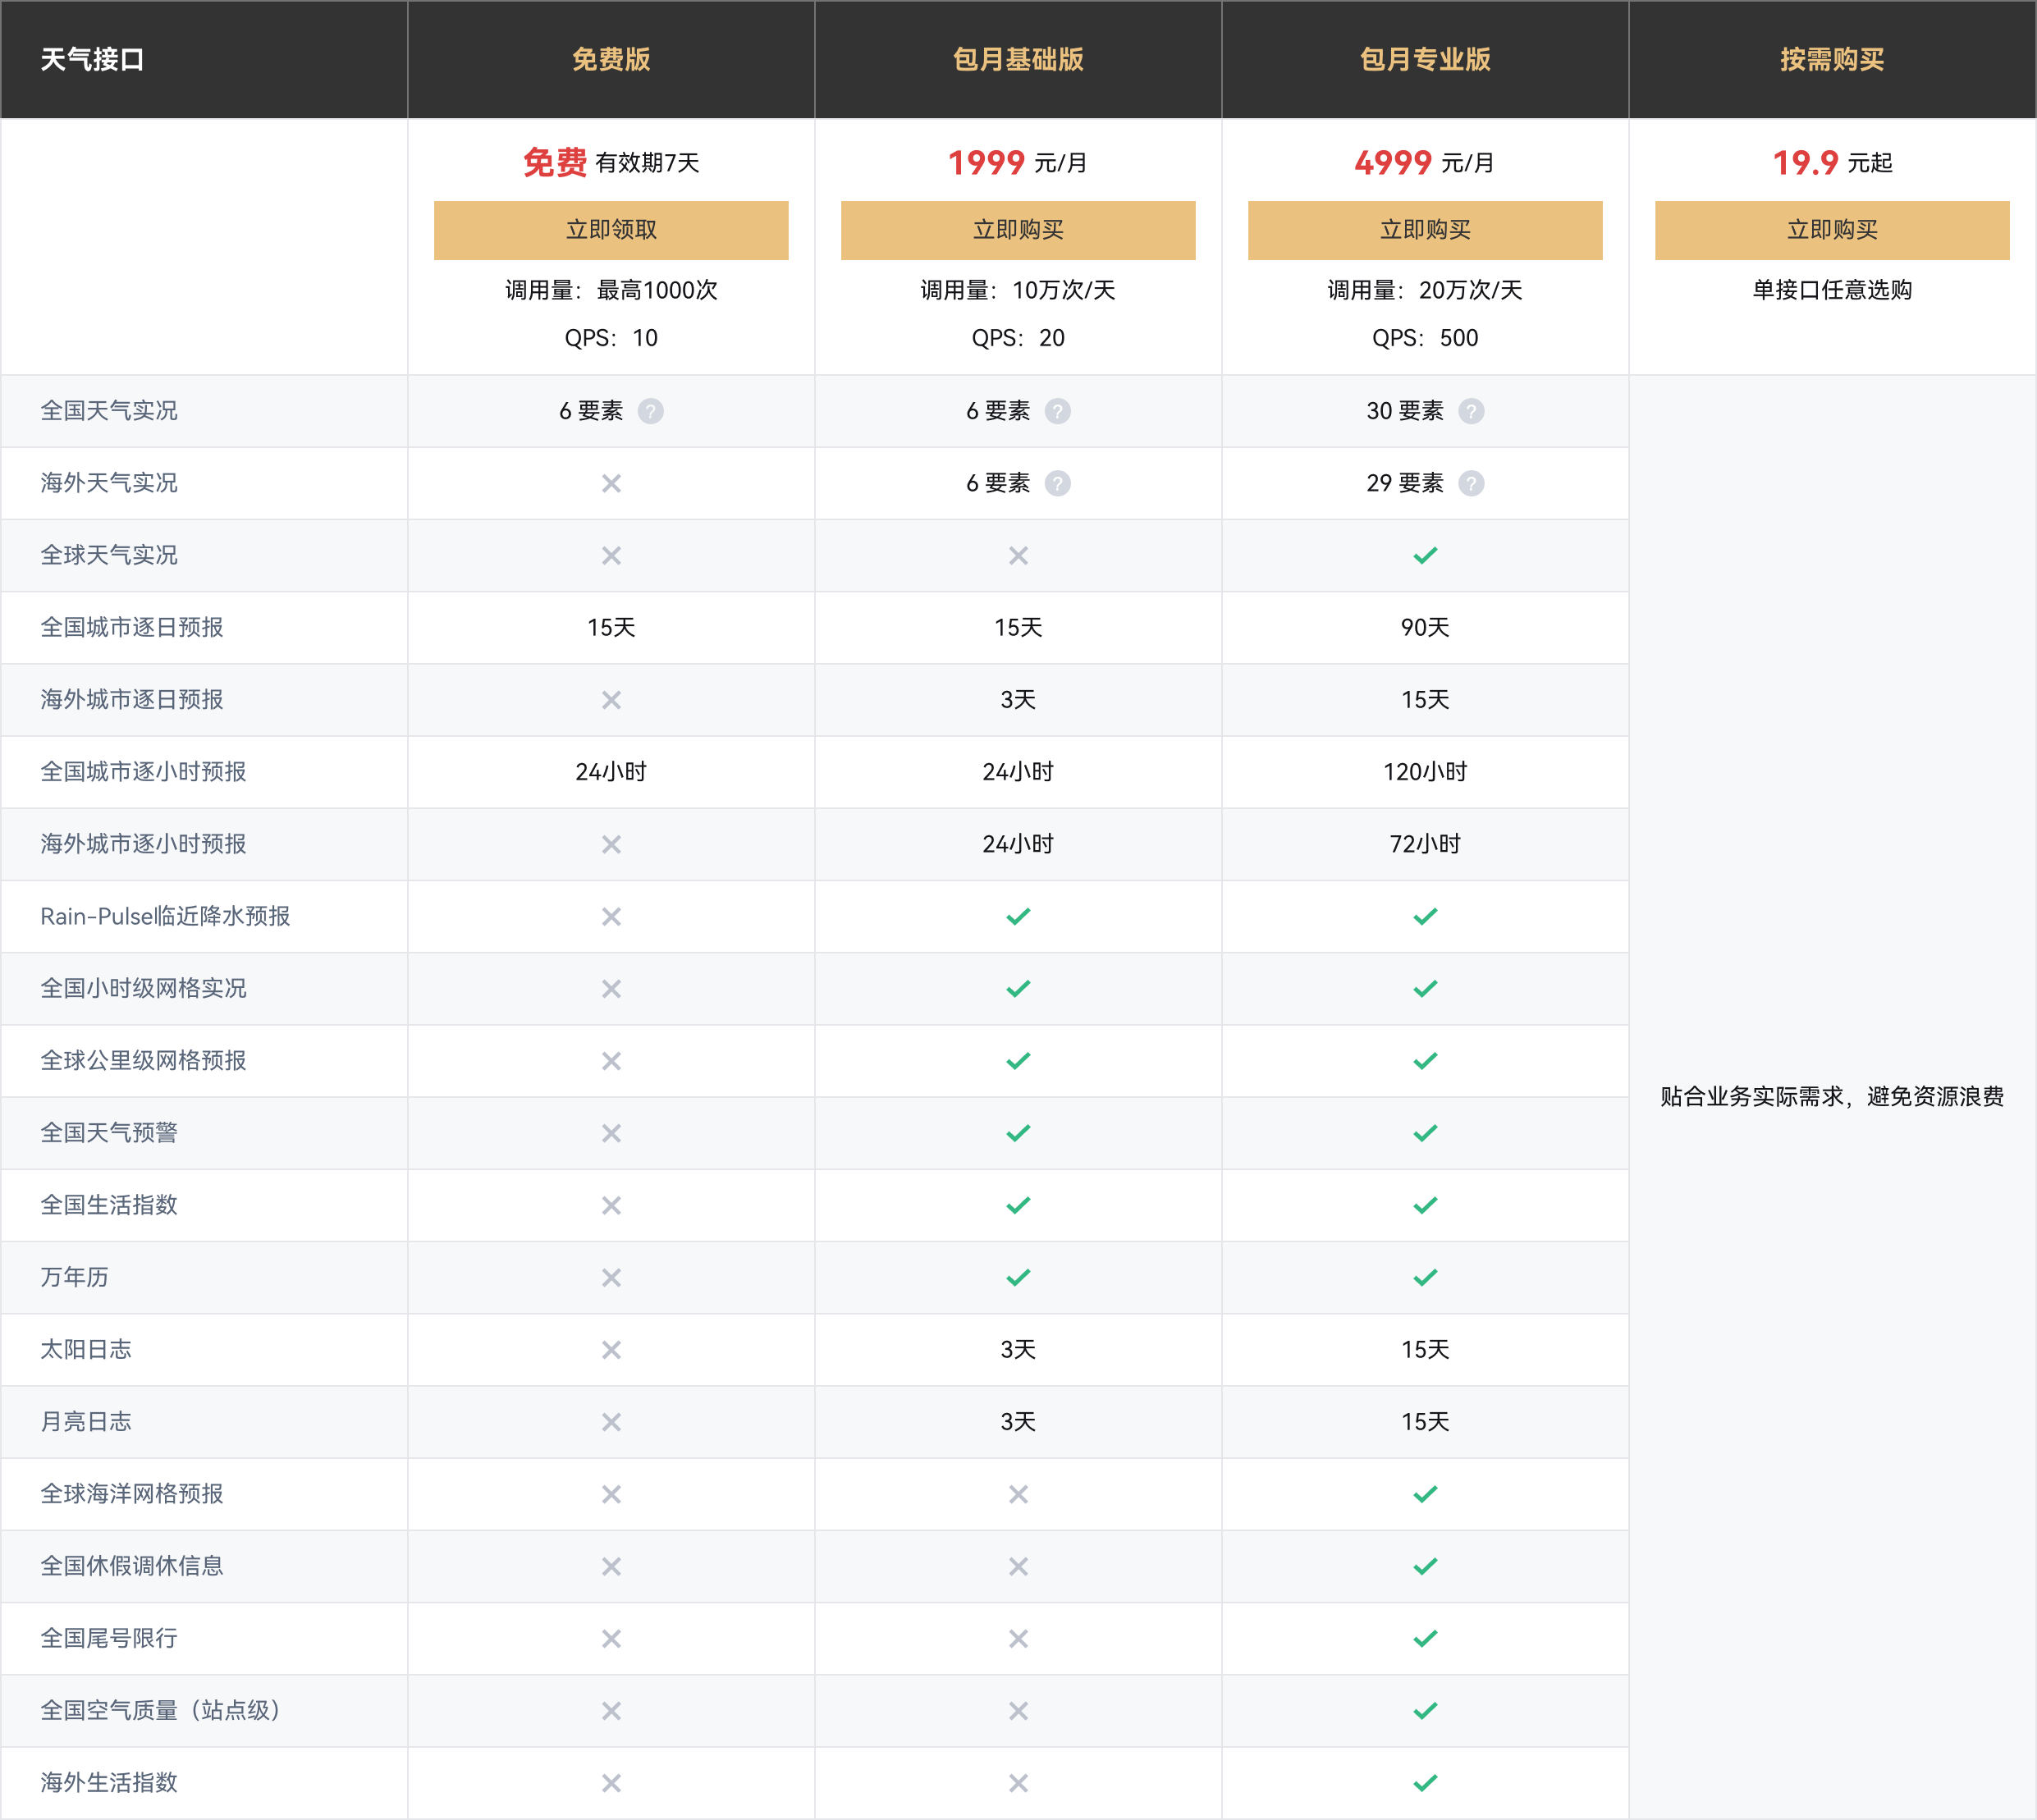Click help icon beside free 全国天气实况 6要素
2037x1820 pixels.
(x=651, y=411)
